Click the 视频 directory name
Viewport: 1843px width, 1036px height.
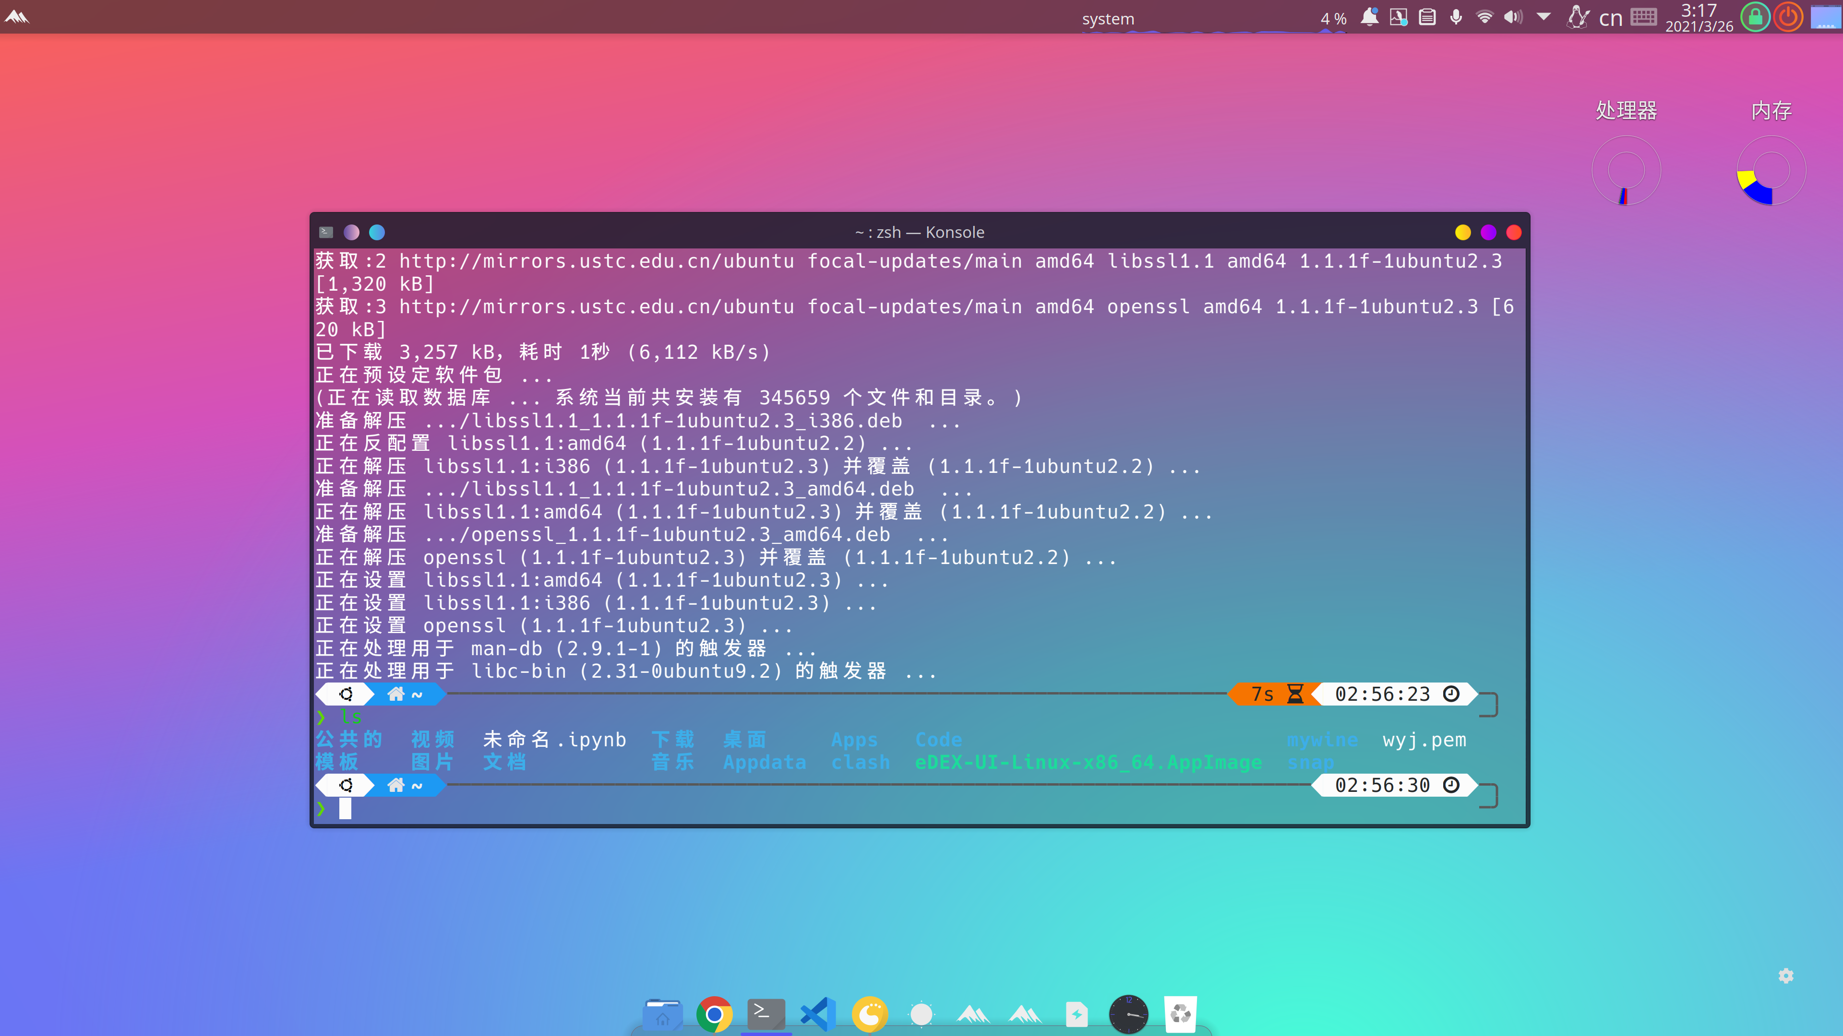point(433,739)
